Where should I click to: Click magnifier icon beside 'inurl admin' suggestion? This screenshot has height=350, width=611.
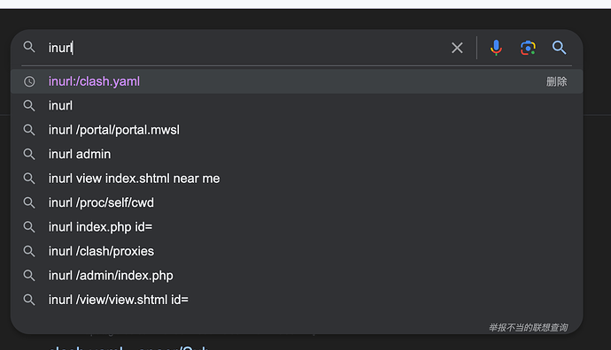click(29, 154)
